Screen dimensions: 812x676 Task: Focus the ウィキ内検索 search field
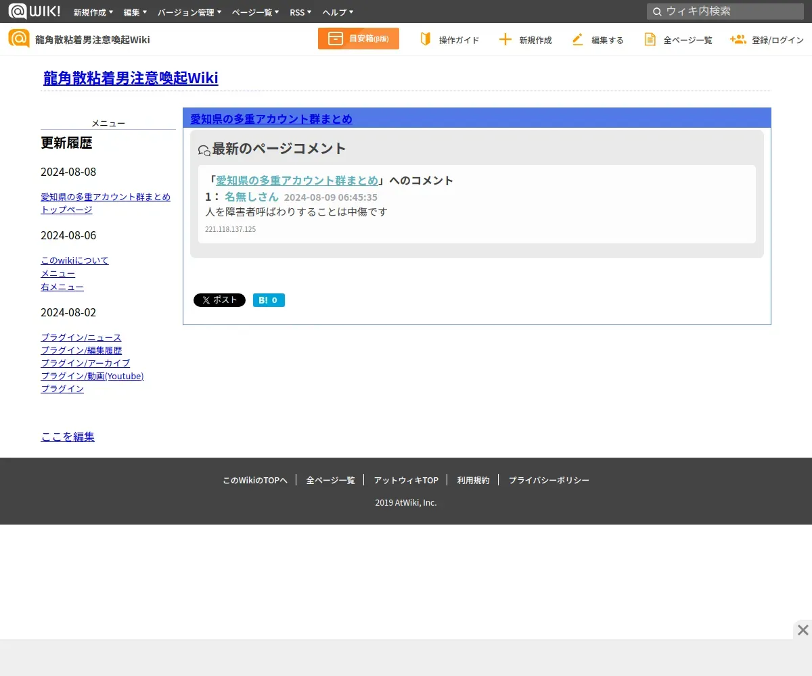[725, 11]
